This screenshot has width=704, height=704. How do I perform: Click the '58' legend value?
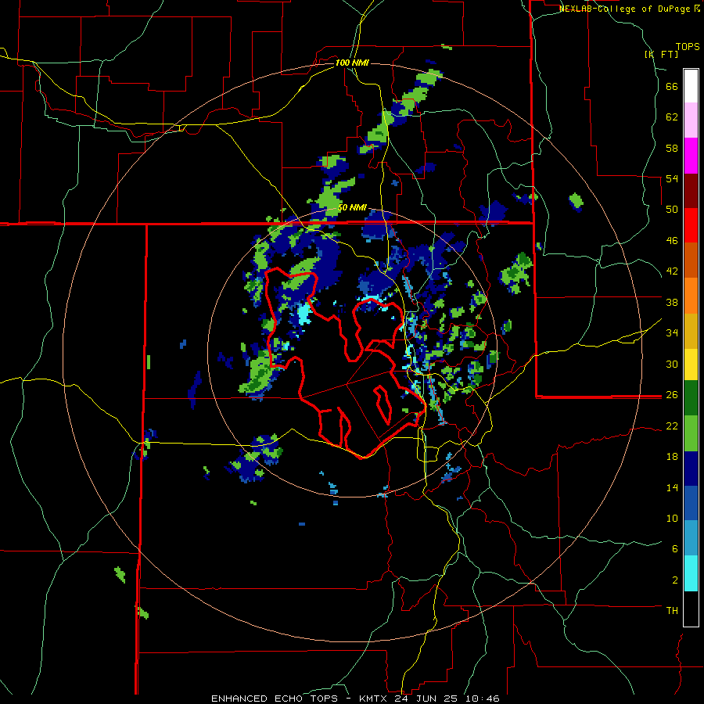(x=672, y=148)
